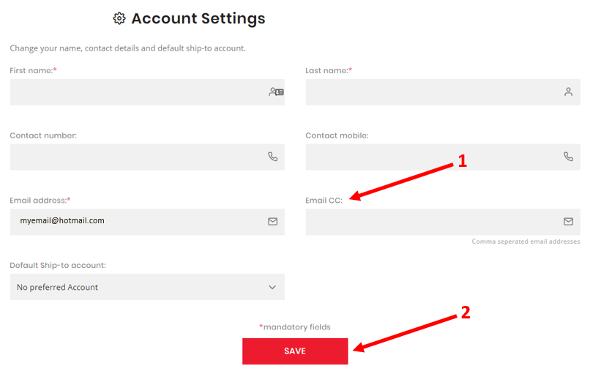The image size is (590, 377).
Task: Focus the First name input field
Action: 147,92
